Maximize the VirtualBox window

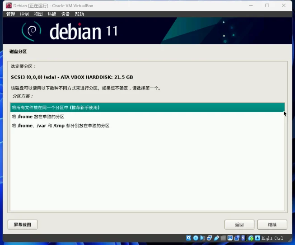pos(267,5)
